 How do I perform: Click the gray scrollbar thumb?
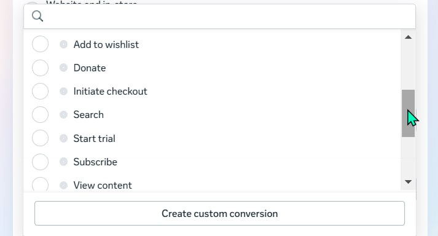[x=408, y=113]
